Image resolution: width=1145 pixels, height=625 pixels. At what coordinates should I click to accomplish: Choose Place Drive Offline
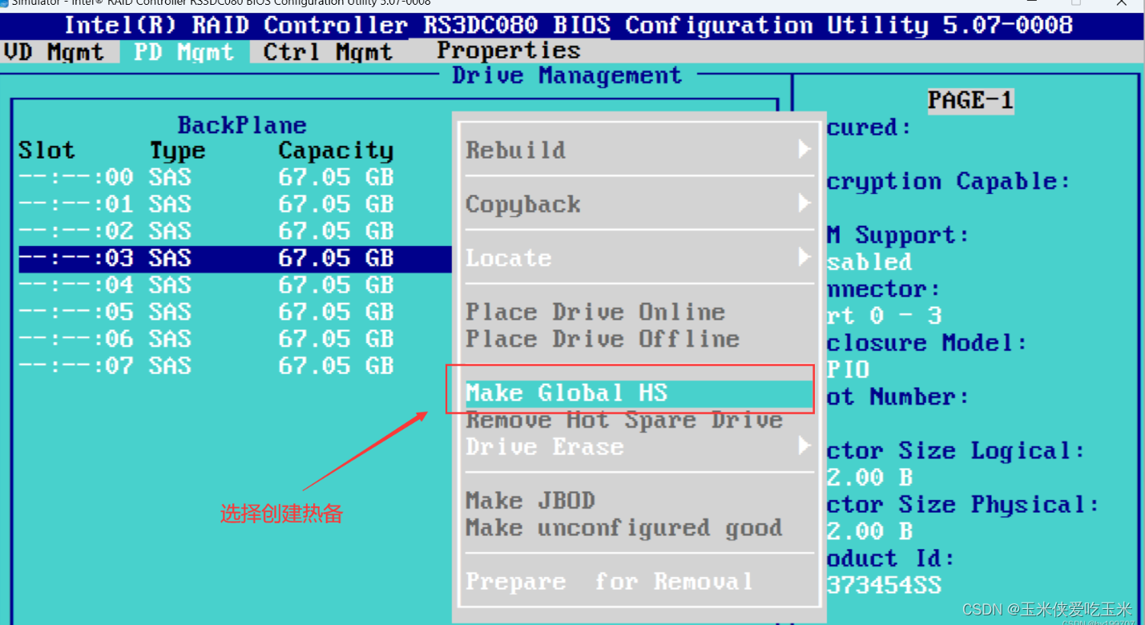pos(603,339)
